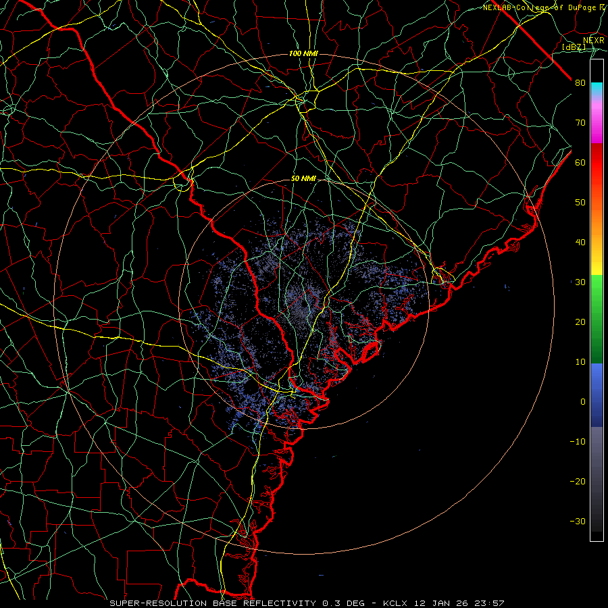Click the 60 value on dBZ scale
608x608 pixels.
(580, 162)
